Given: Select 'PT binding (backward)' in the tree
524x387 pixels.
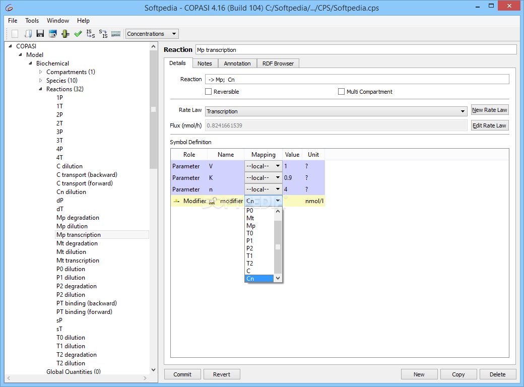Looking at the screenshot, I should point(87,303).
